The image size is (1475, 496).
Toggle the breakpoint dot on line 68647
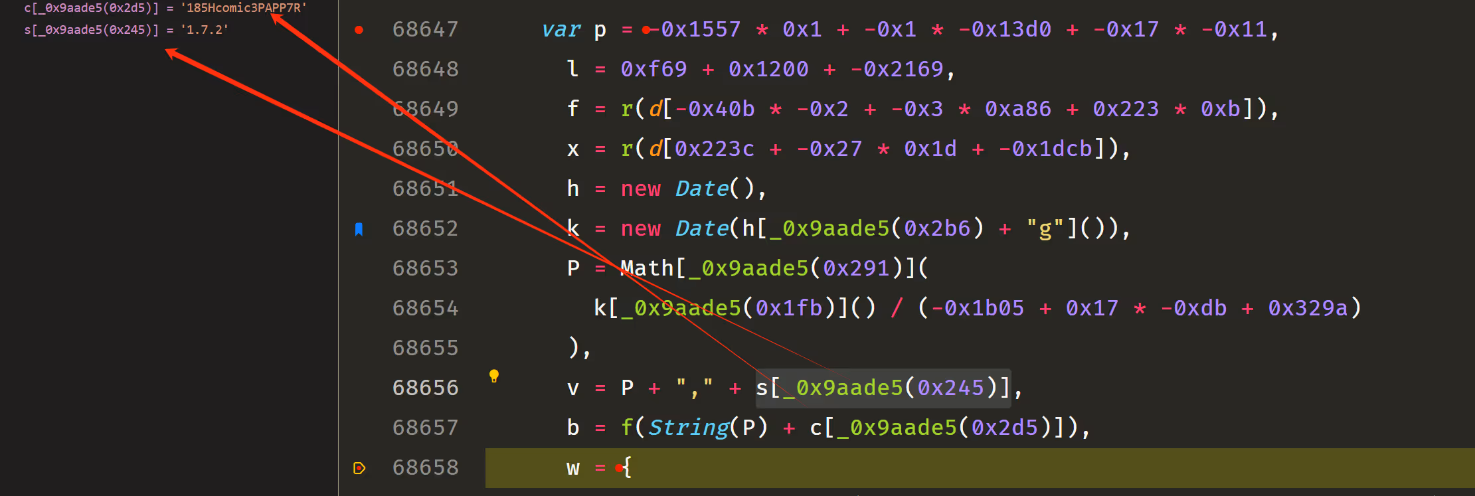coord(359,30)
